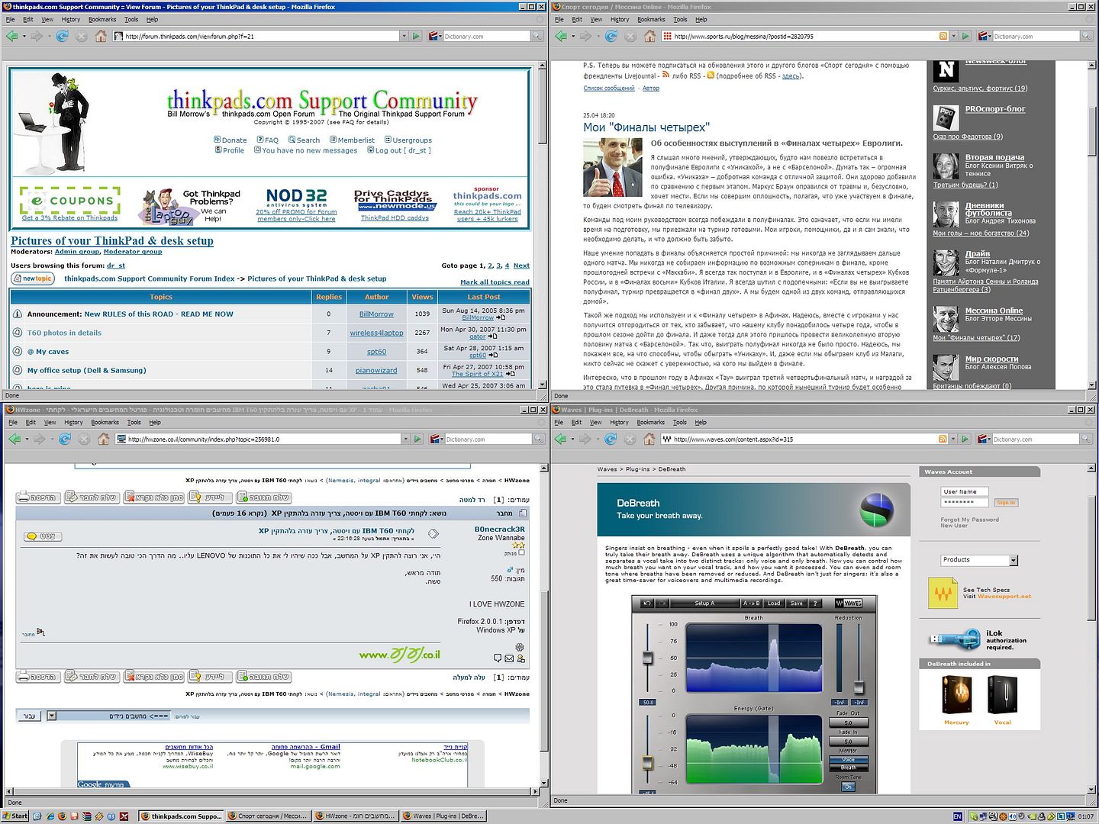
Task: Click the Breath threshold slider handle in DeBreath
Action: click(x=648, y=658)
